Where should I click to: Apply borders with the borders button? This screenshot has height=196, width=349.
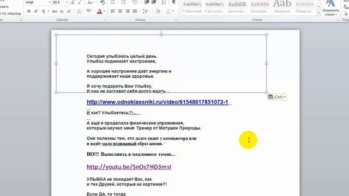tap(168, 11)
